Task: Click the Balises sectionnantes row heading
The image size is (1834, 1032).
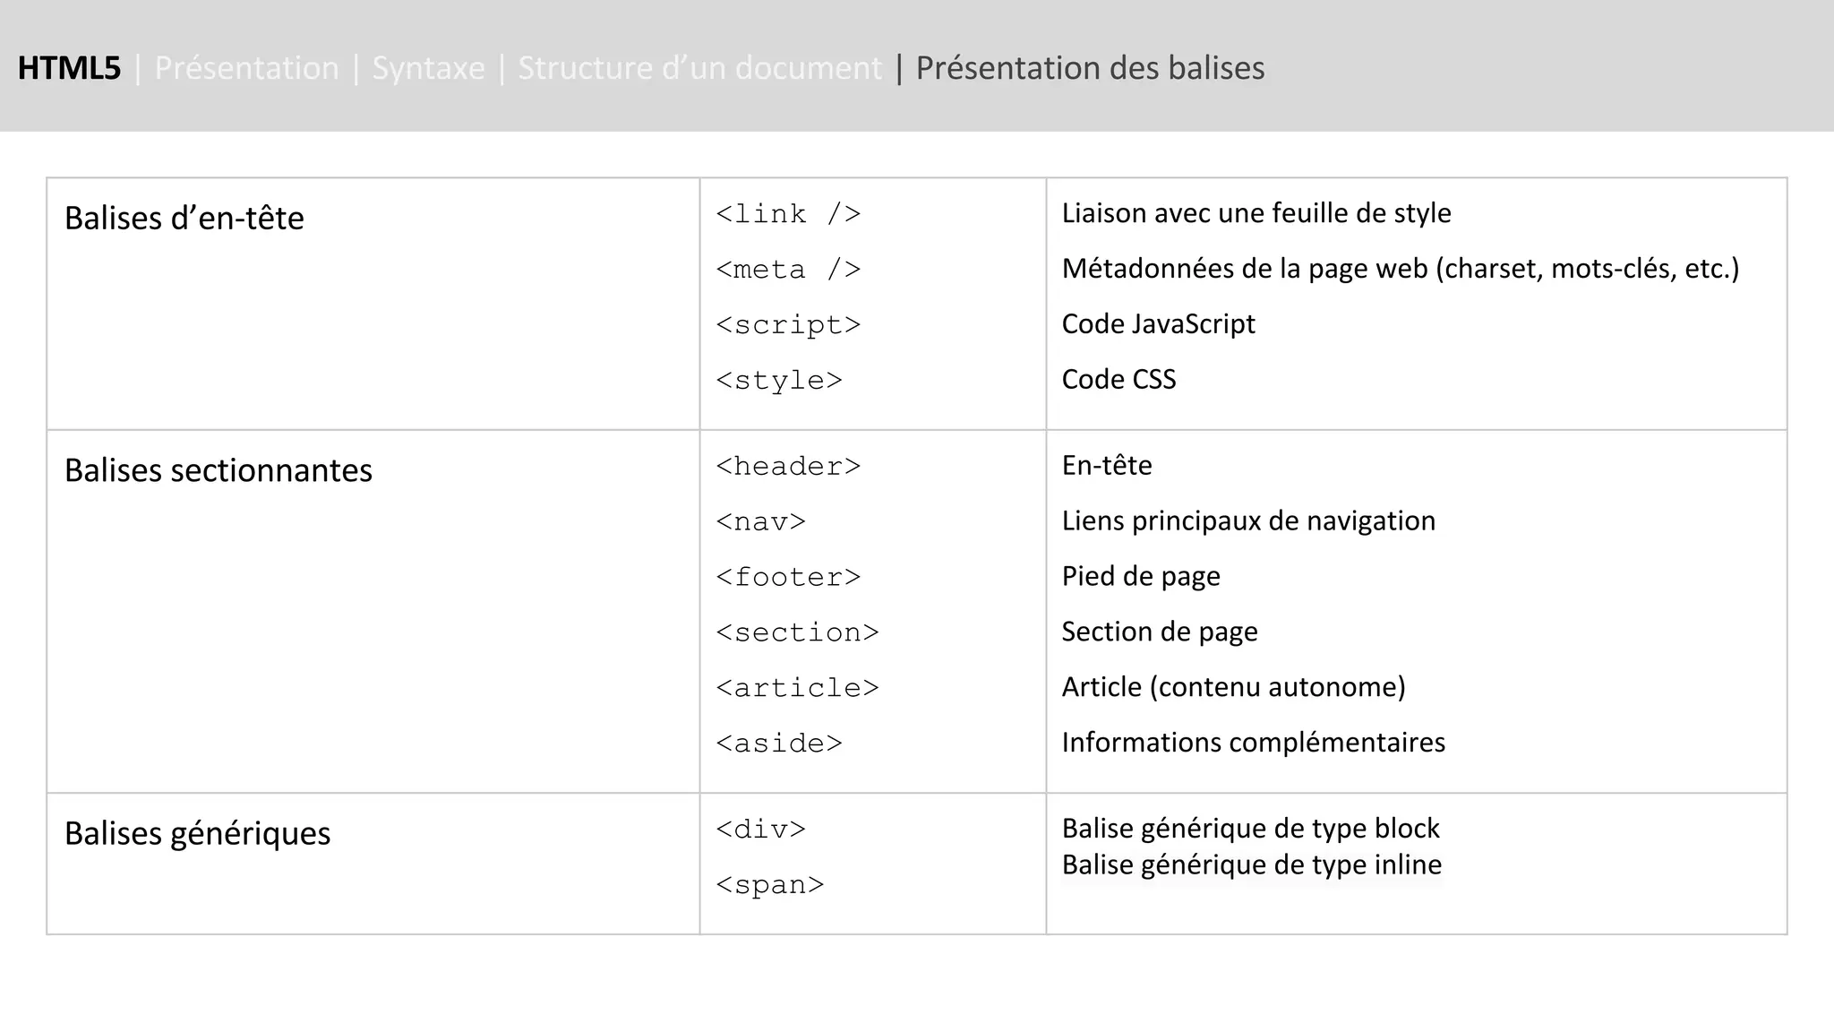Action: coord(219,470)
